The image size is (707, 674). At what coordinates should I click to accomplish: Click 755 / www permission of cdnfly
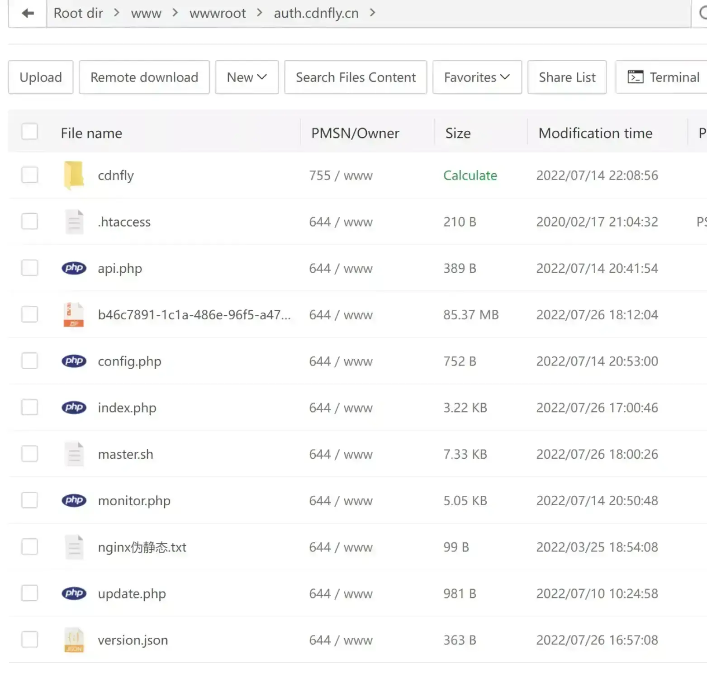[341, 176]
